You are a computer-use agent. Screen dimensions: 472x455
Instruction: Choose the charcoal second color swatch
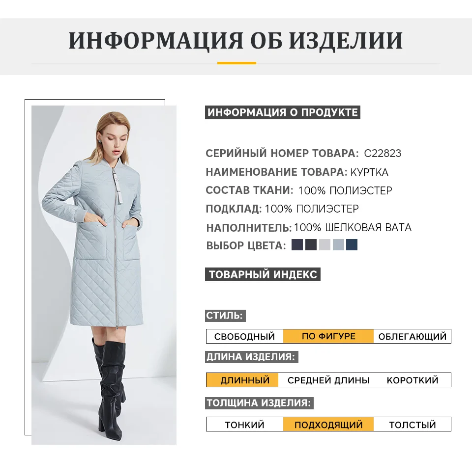click(311, 245)
